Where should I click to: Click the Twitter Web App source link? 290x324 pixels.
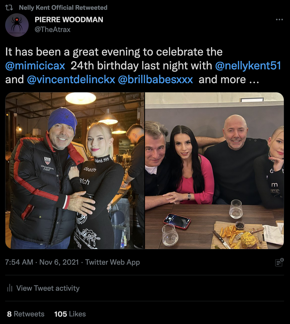pos(113,262)
